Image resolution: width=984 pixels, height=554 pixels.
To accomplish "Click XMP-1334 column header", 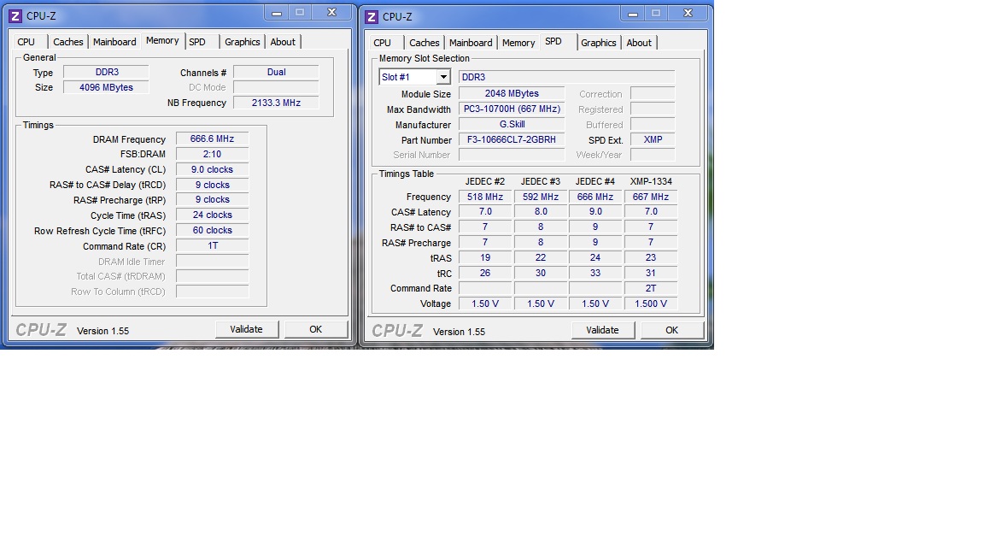I will click(651, 181).
